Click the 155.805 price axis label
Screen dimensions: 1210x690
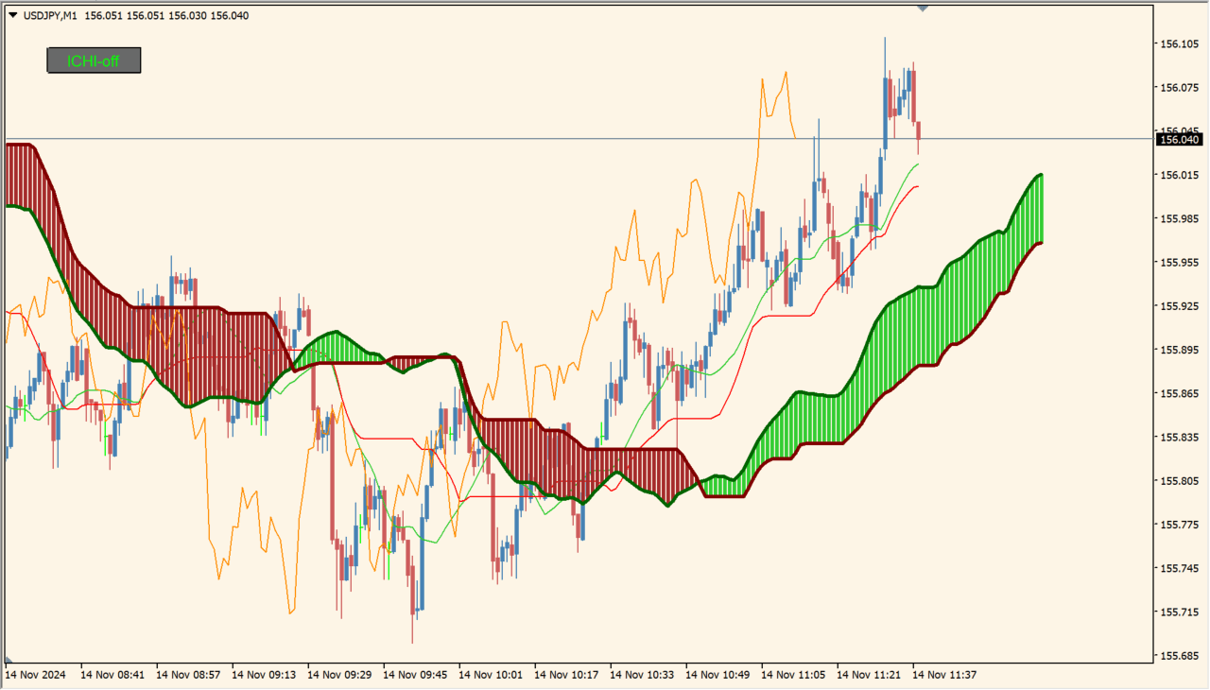[1178, 481]
